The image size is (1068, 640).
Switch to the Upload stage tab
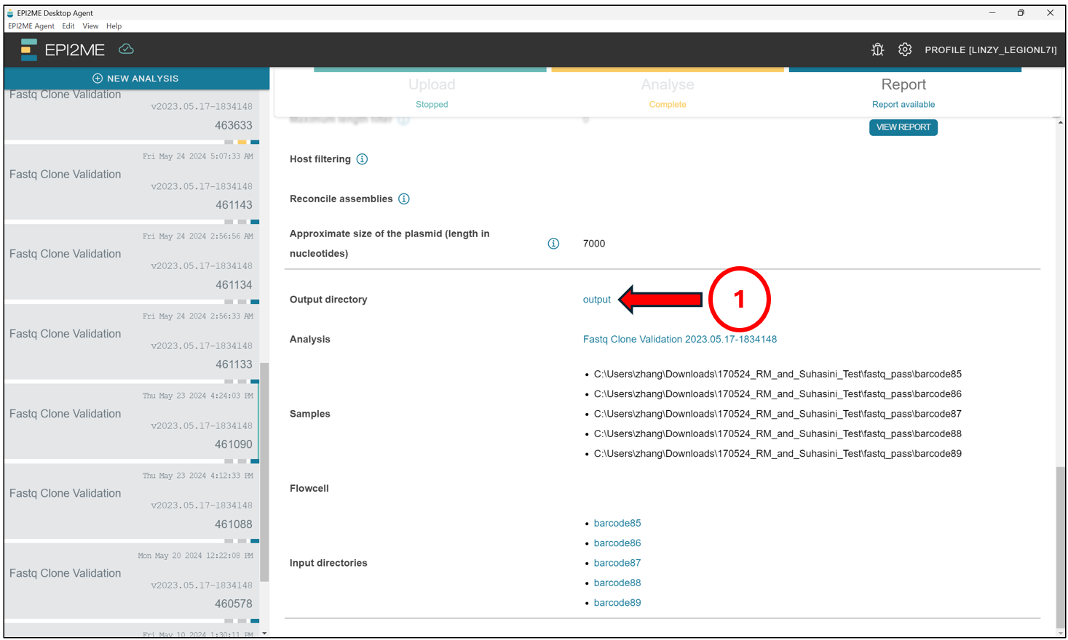pyautogui.click(x=432, y=92)
